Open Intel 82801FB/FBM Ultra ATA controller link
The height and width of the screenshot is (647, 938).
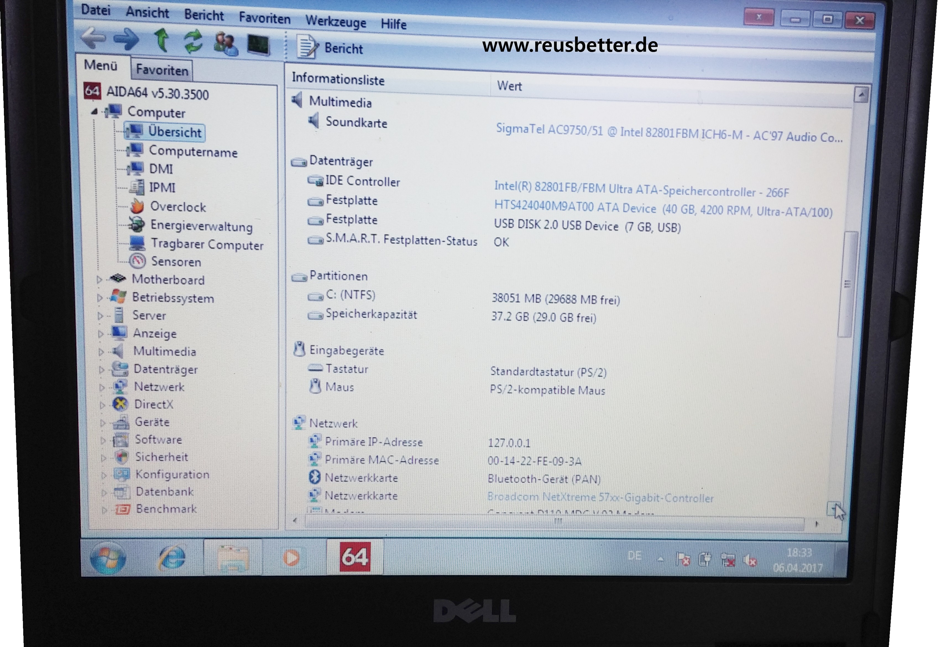tap(641, 189)
